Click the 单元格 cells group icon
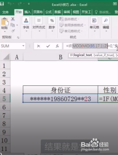 tap(94, 20)
